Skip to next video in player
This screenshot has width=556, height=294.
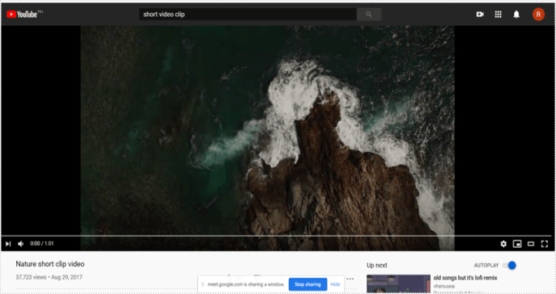tap(8, 244)
